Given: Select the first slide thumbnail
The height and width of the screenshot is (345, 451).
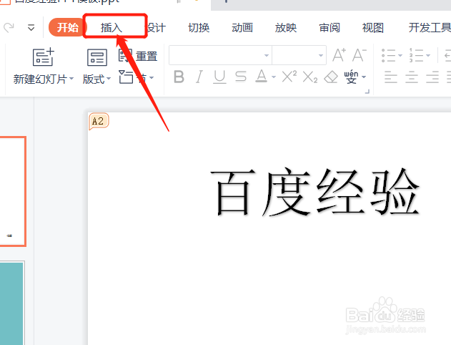Looking at the screenshot, I should coord(13,191).
